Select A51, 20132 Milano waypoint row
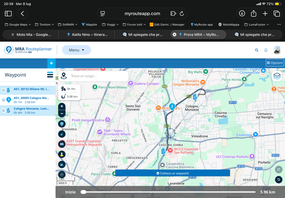This screenshot has height=198, width=285. coord(28,90)
